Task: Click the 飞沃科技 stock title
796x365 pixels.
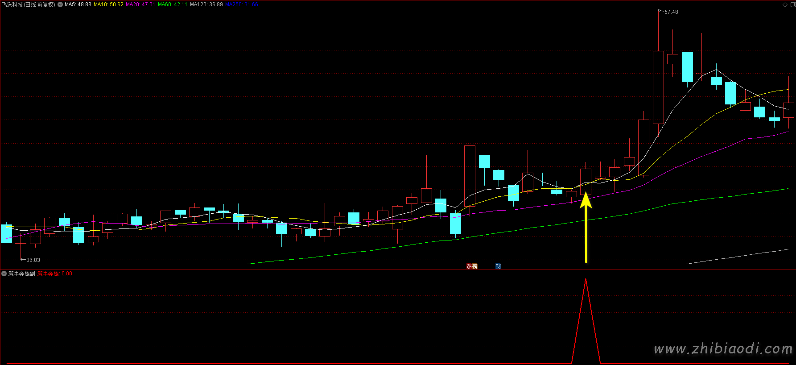Action: coord(29,4)
